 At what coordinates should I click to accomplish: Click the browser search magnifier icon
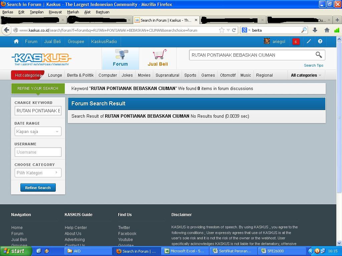304,30
